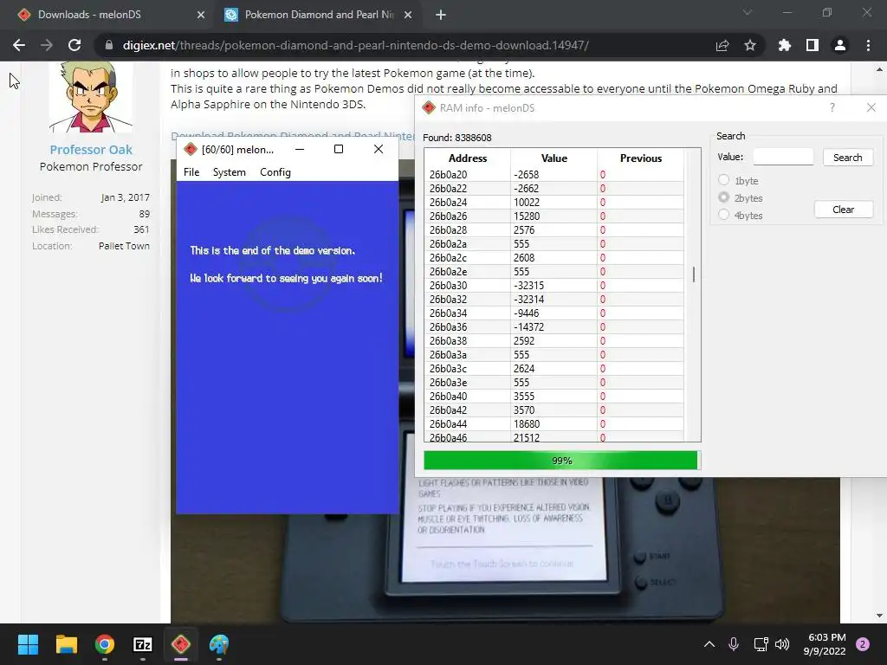
Task: Click the Found: 8388608 label
Action: coord(457,138)
